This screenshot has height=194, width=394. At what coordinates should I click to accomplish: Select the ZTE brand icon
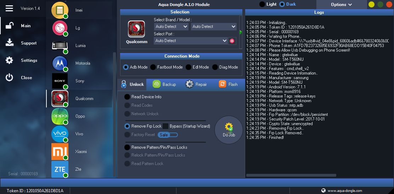coord(60,169)
